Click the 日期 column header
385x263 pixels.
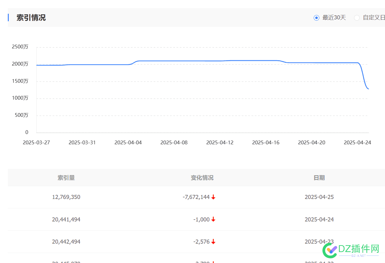click(x=319, y=178)
